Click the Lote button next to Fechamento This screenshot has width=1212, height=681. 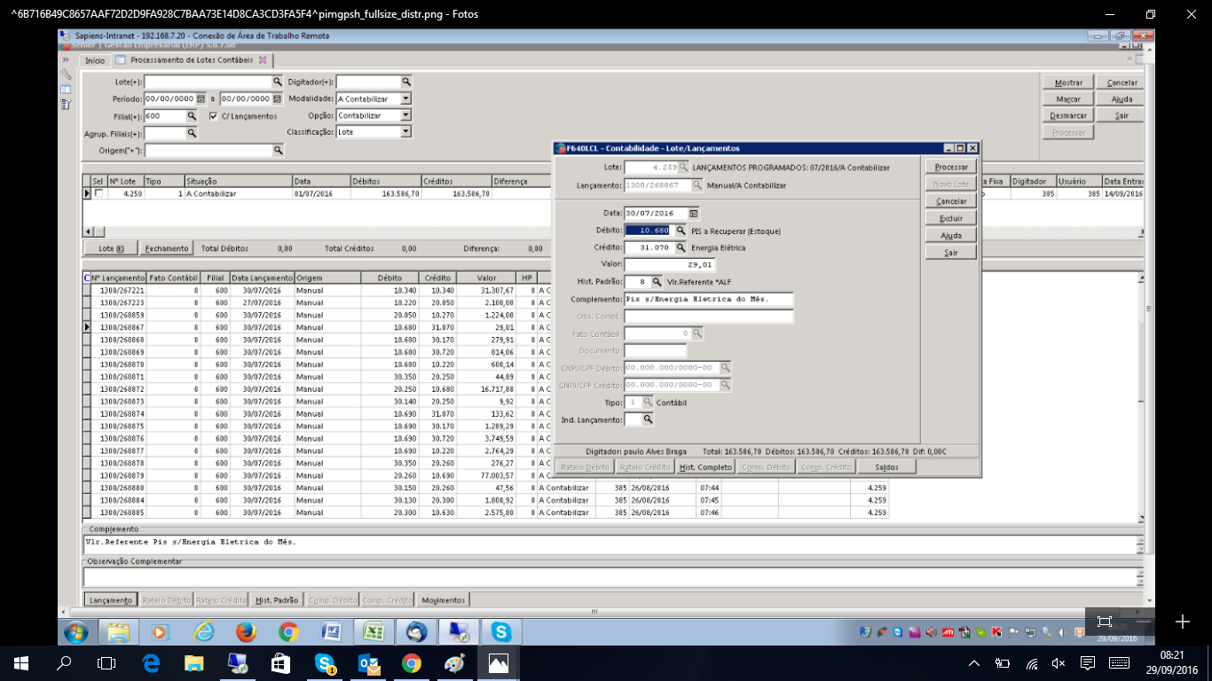click(x=111, y=249)
